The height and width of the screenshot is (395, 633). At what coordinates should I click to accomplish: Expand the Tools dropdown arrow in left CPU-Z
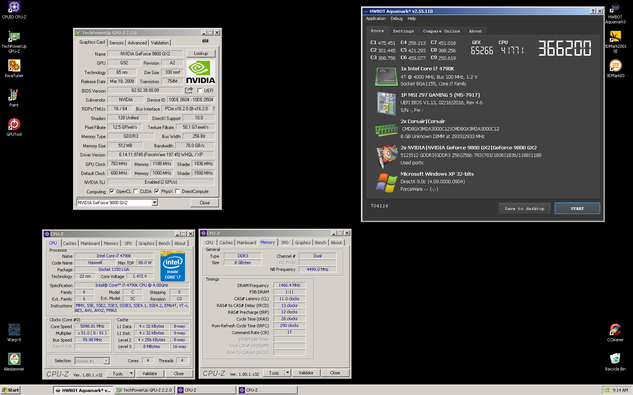131,374
